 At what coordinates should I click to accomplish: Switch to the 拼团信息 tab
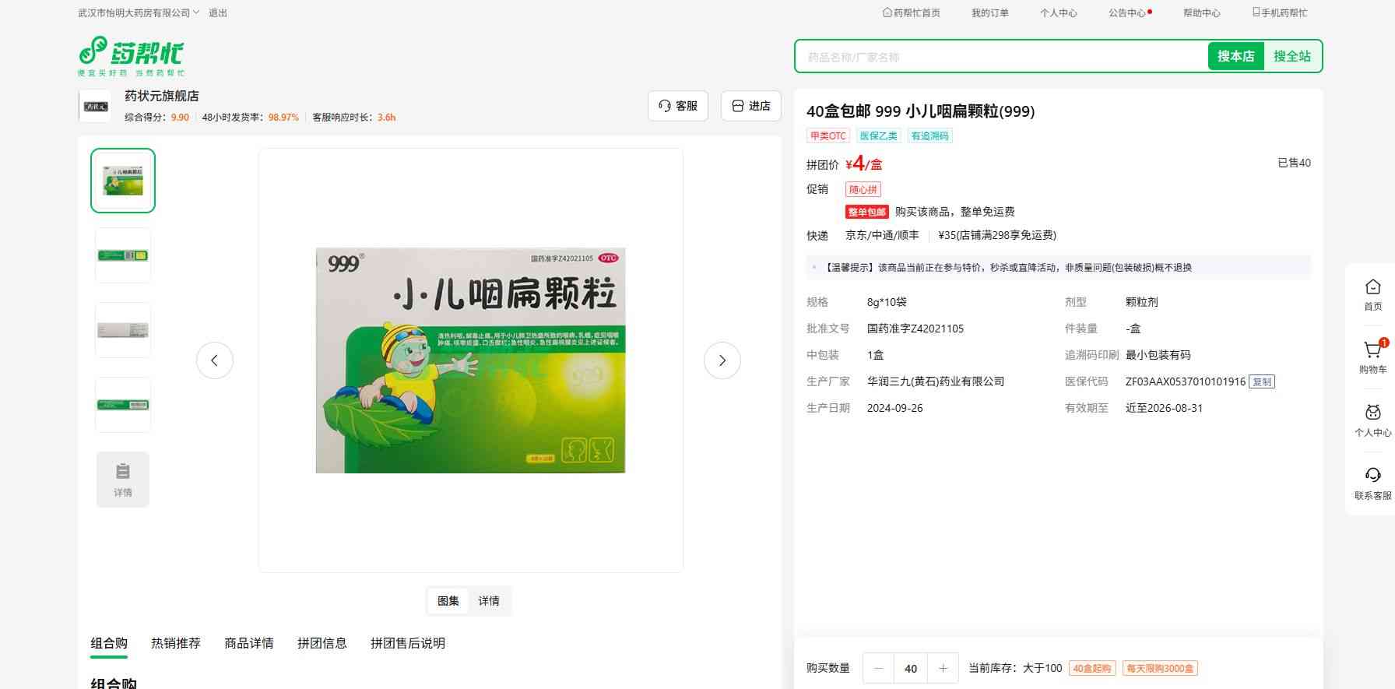tap(322, 643)
